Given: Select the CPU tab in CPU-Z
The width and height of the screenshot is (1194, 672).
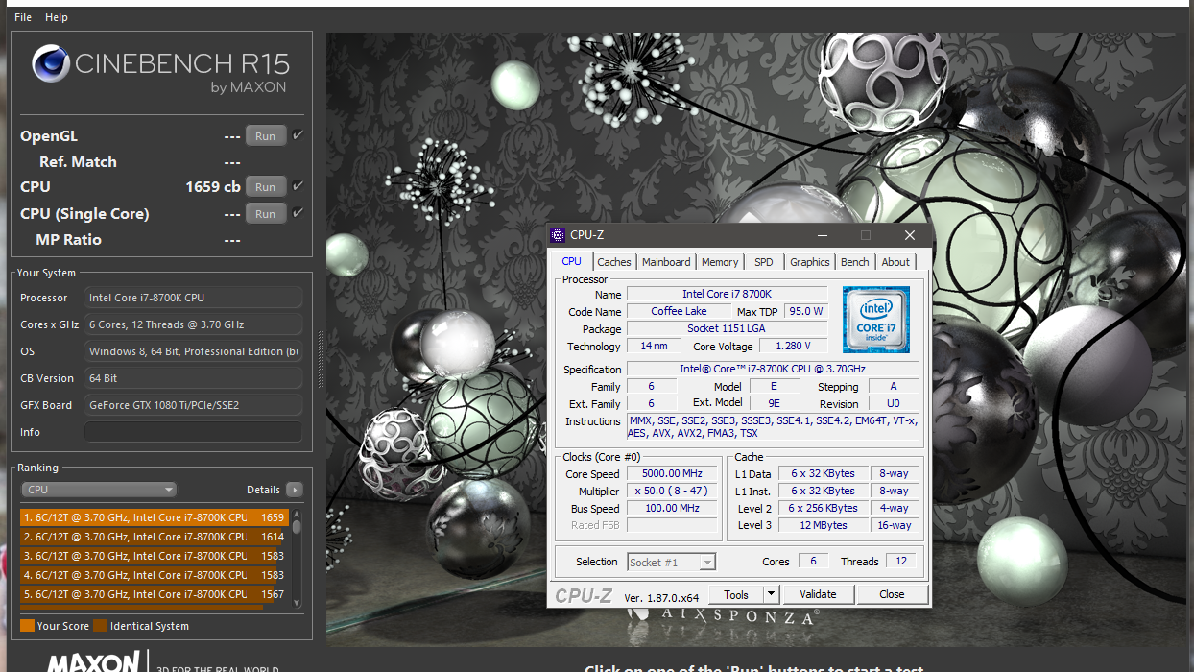Looking at the screenshot, I should click(x=572, y=261).
